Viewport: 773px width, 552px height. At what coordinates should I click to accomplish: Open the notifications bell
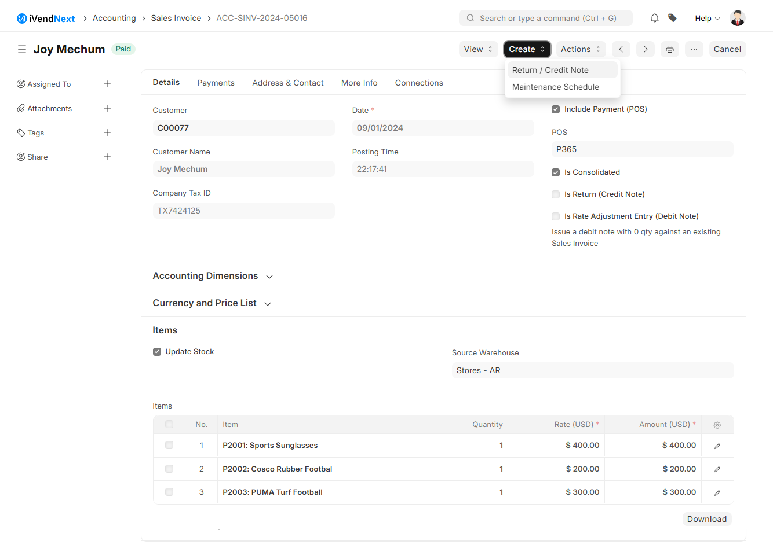click(654, 18)
